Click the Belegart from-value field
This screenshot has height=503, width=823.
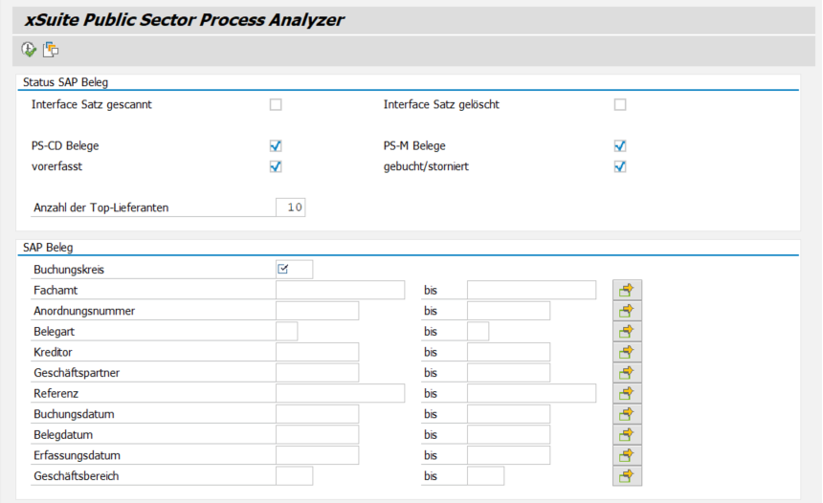click(286, 332)
